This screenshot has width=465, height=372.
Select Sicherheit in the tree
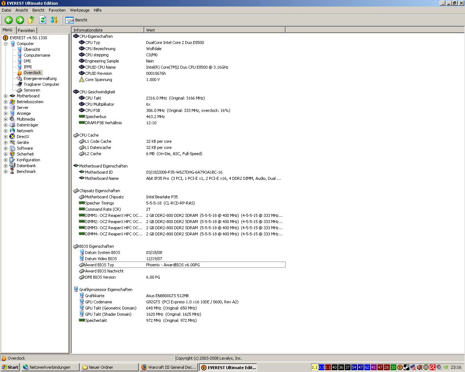[x=25, y=154]
